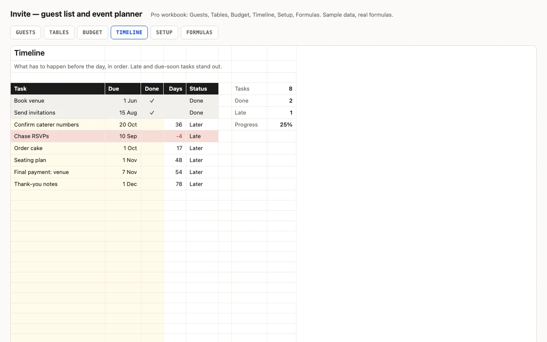The image size is (547, 342).
Task: Click the "20 Oct" due date cell
Action: (x=123, y=125)
